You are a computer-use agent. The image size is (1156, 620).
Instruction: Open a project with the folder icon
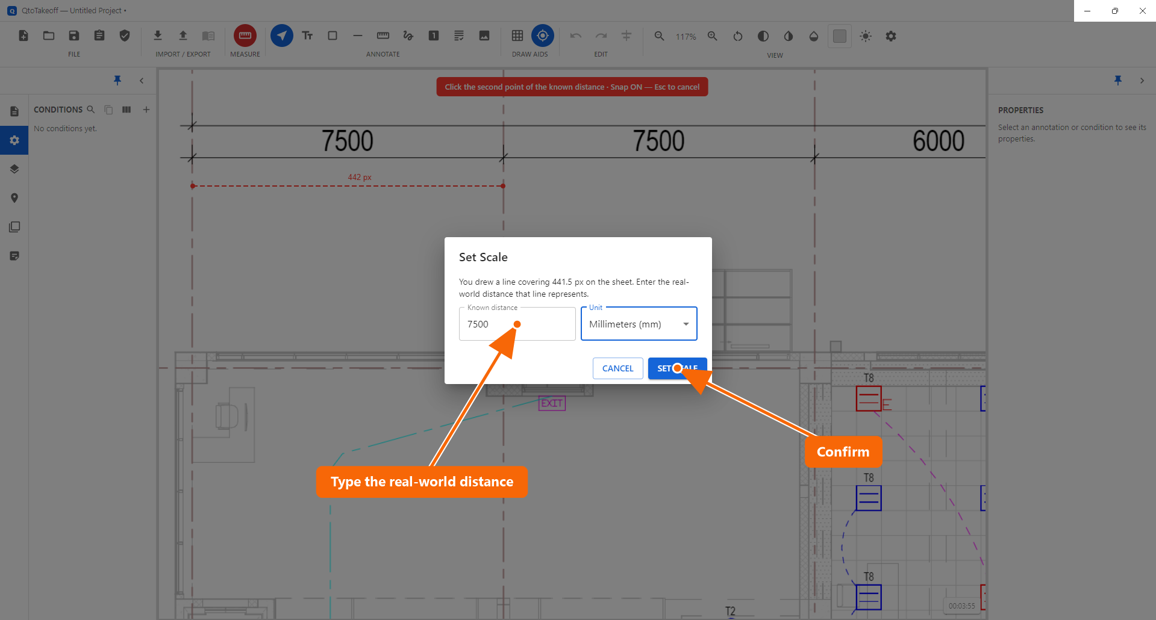[49, 36]
